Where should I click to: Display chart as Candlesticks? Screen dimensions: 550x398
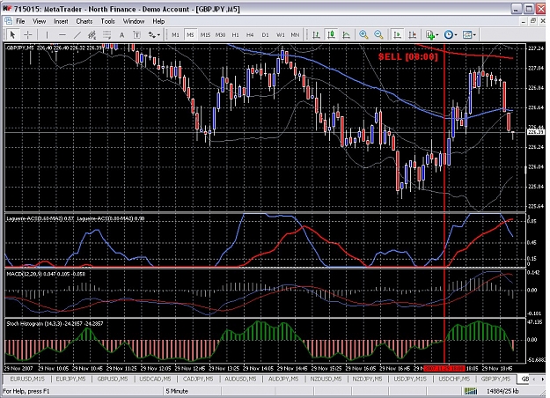click(331, 34)
